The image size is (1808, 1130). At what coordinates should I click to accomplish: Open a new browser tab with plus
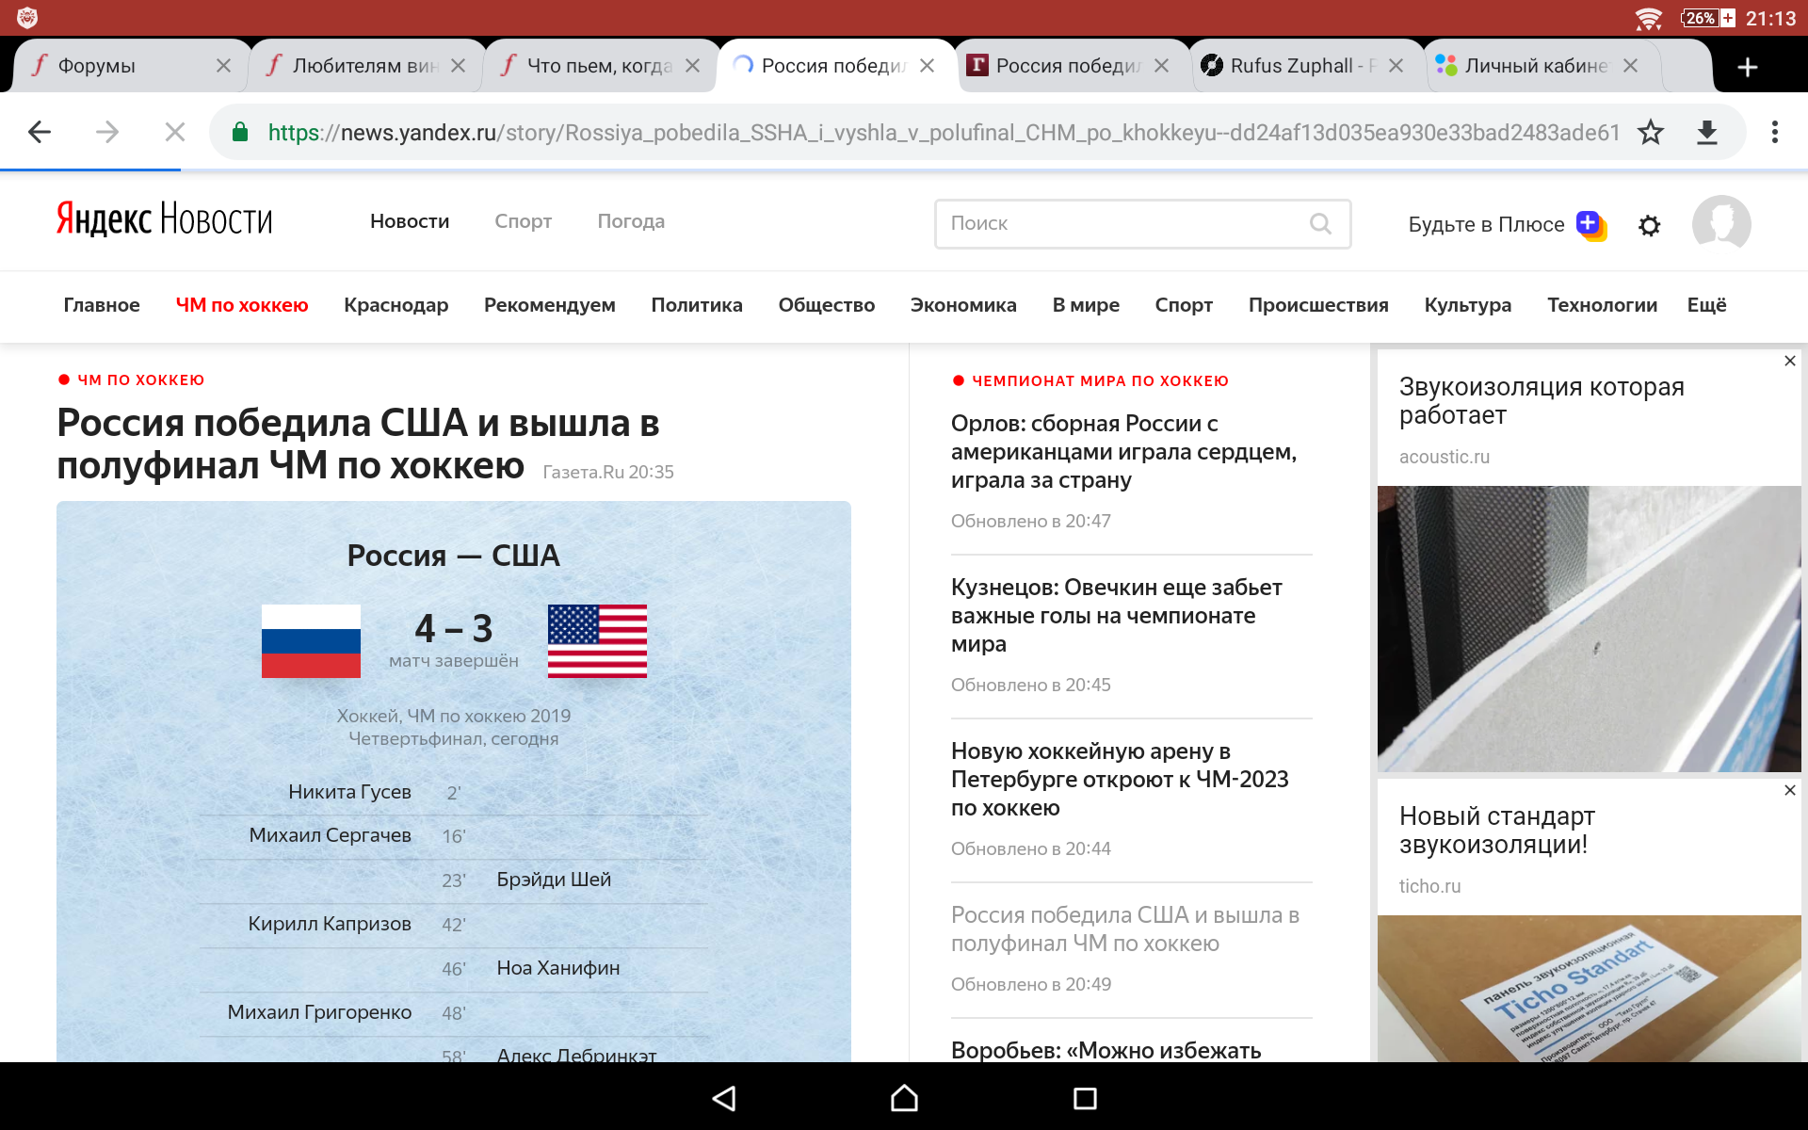click(x=1747, y=66)
